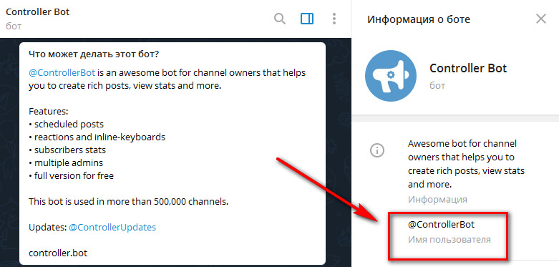Click the bot description text in info panel
This screenshot has width=559, height=267.
pyautogui.click(x=466, y=164)
